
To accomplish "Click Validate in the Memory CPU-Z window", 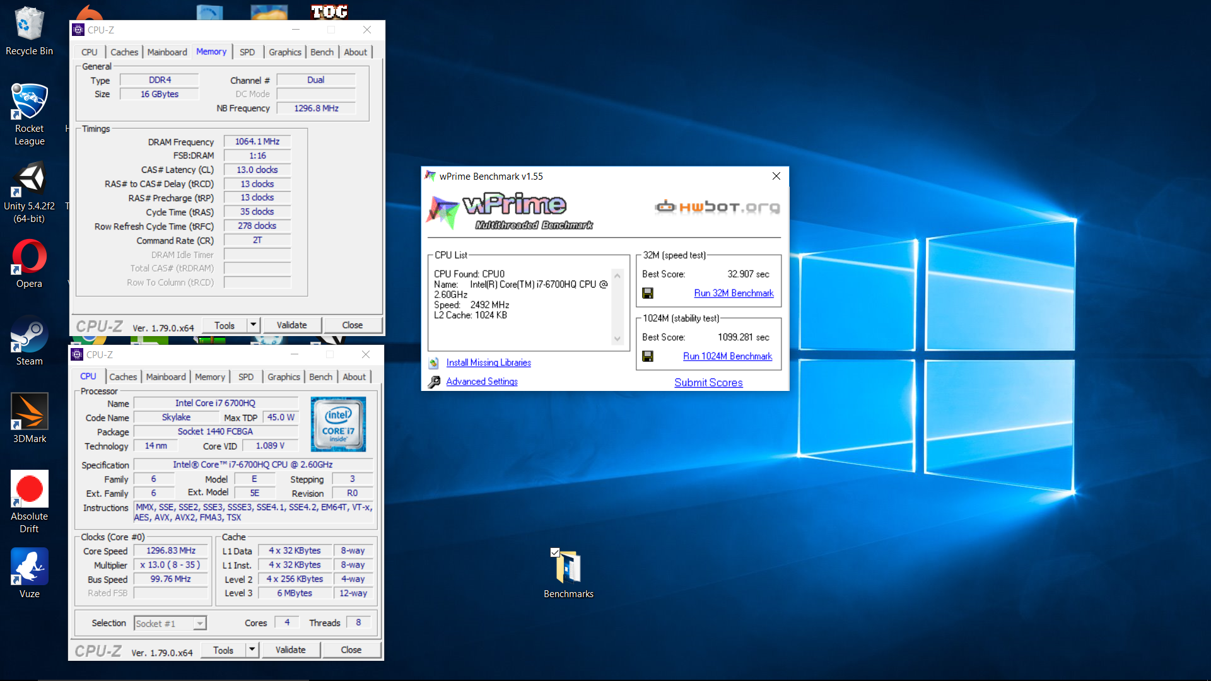I will click(x=292, y=325).
